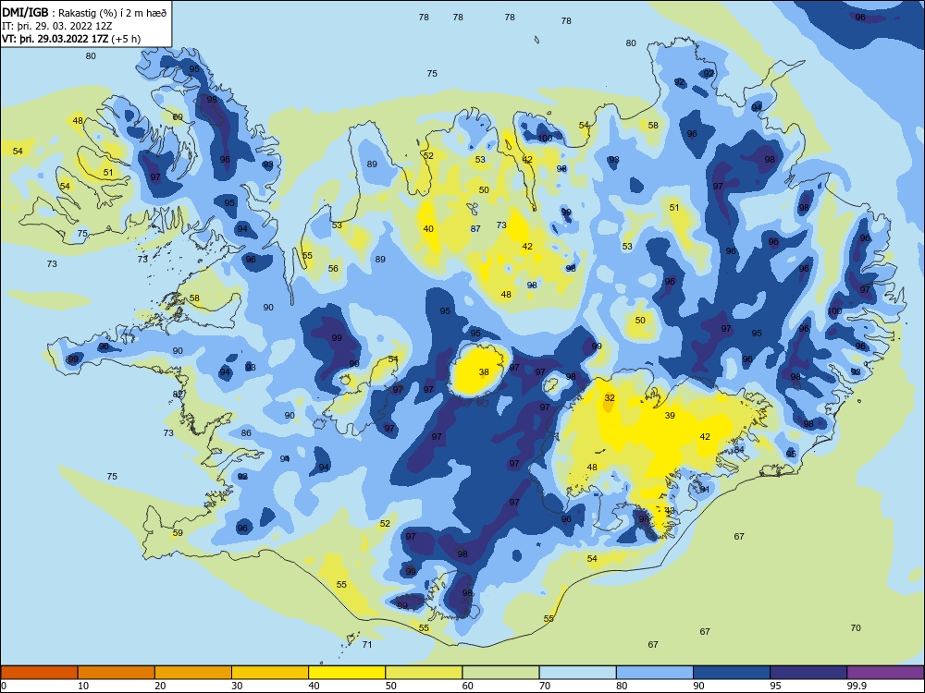Click the 95–99.9 navy legend swatch
Viewport: 925px width, 693px height.
pyautogui.click(x=808, y=673)
